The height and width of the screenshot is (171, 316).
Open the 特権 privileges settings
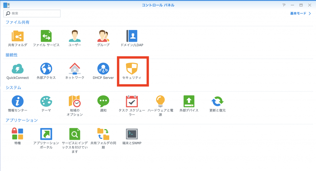click(18, 134)
